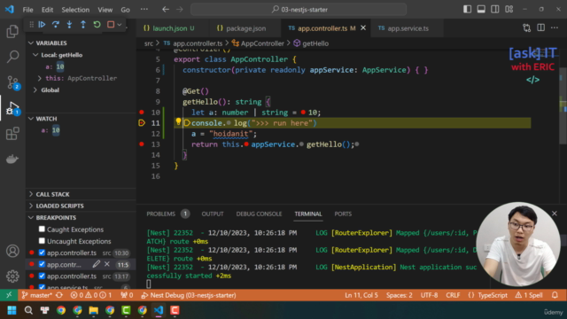This screenshot has width=567, height=319.
Task: Stop the debug session
Action: tap(111, 25)
